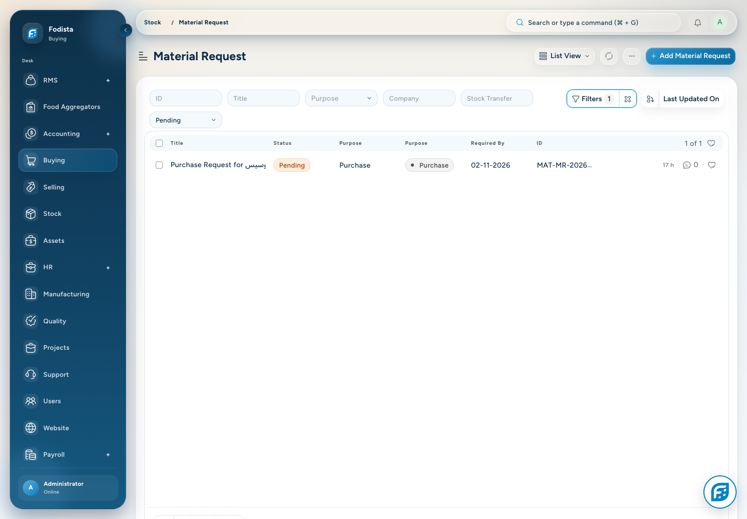Open the List View switcher dropdown
Screen dimensions: 747x519
click(564, 56)
